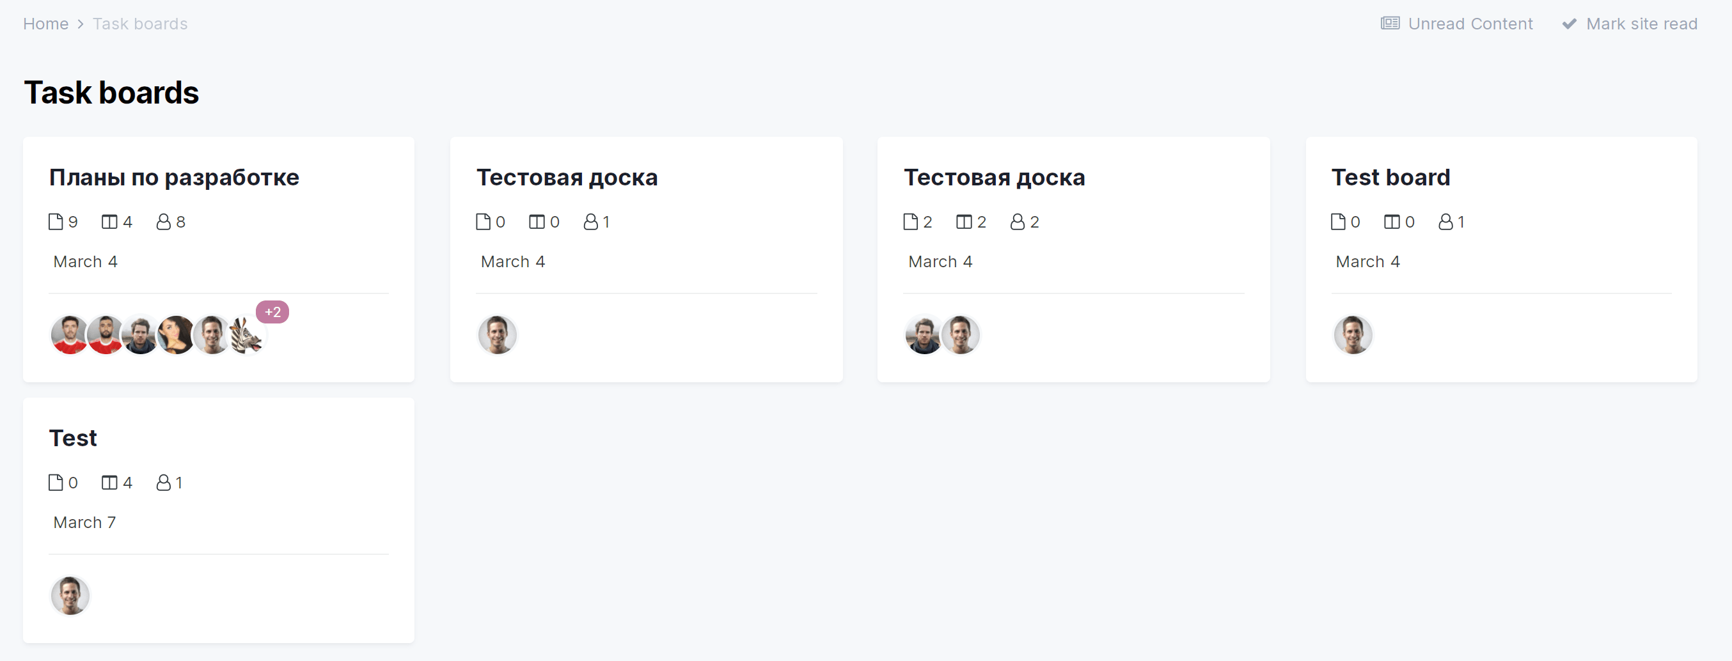This screenshot has width=1732, height=661.
Task: Click the Task boards breadcrumb item
Action: [x=140, y=24]
